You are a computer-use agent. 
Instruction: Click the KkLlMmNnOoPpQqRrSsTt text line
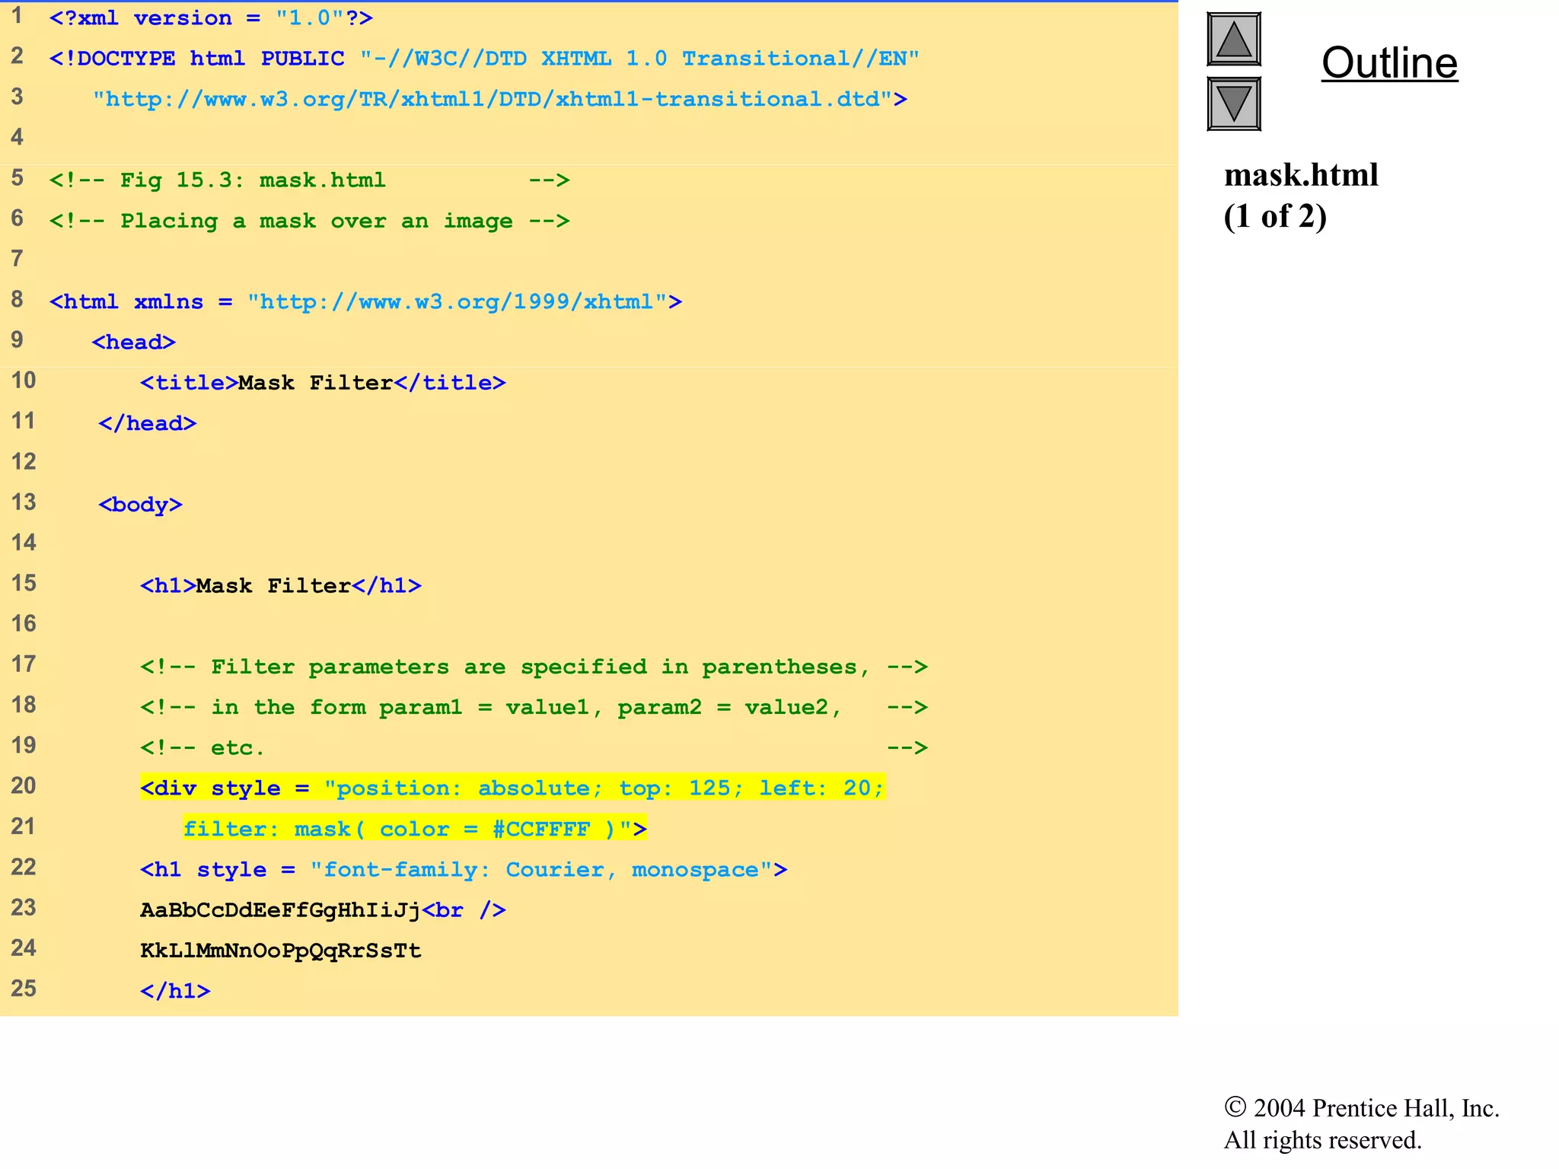click(280, 951)
